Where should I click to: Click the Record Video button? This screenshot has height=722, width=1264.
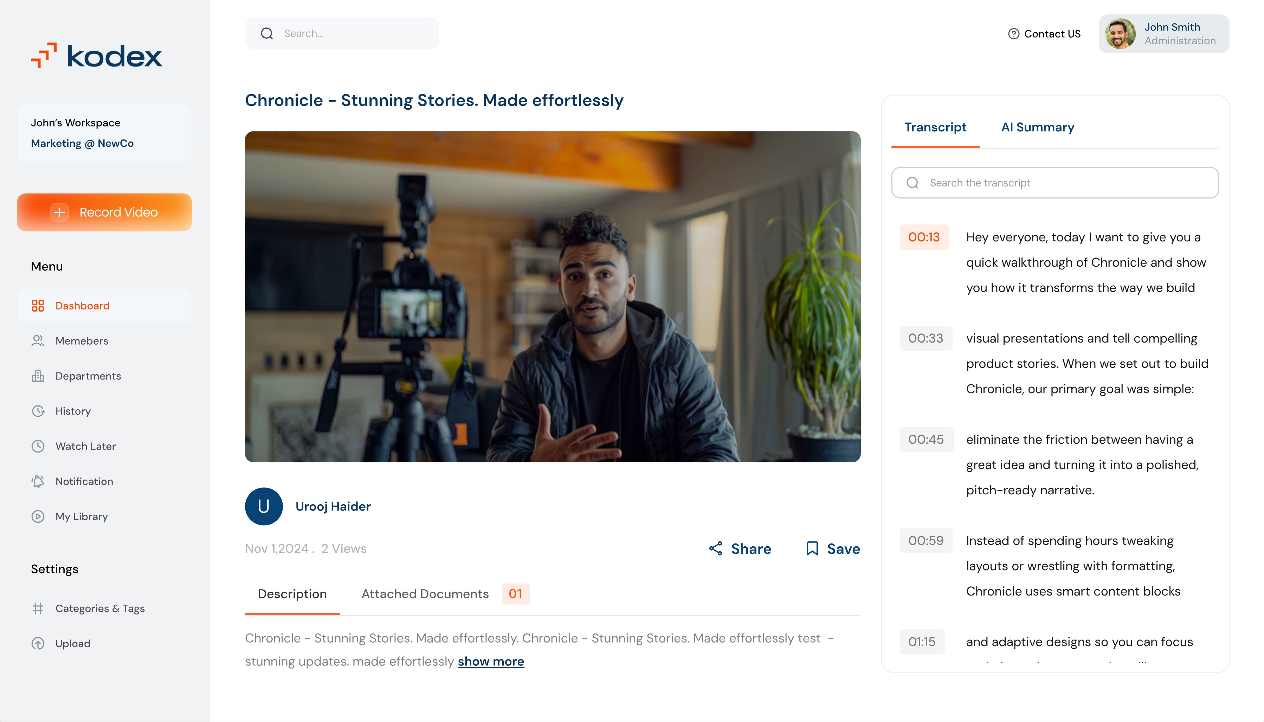[104, 212]
